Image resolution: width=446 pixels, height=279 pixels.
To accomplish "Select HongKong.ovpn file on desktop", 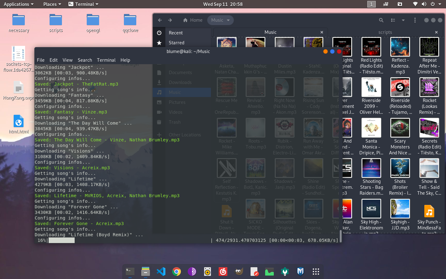I will 19,90.
